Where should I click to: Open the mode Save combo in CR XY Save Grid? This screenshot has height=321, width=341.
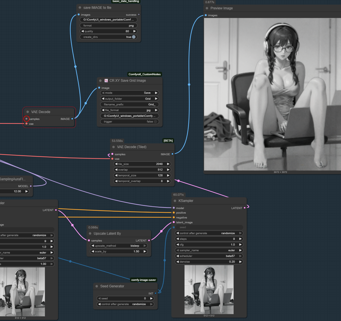click(129, 93)
